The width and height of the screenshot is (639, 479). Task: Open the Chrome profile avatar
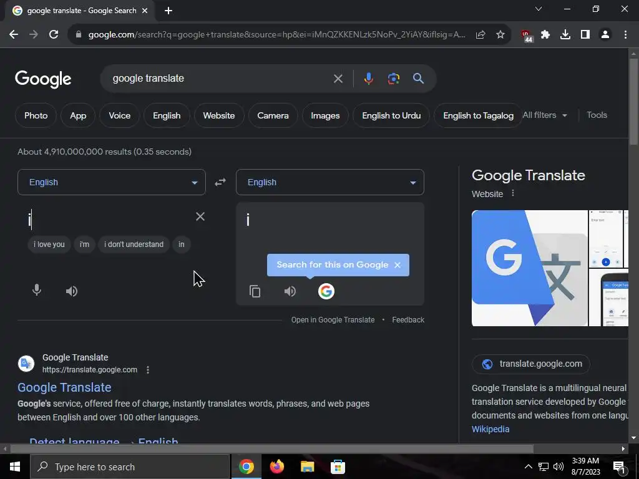pos(605,35)
